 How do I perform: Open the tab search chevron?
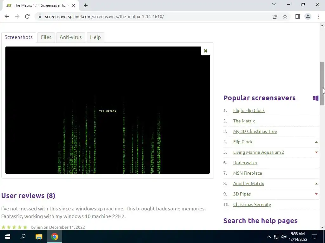click(274, 4)
